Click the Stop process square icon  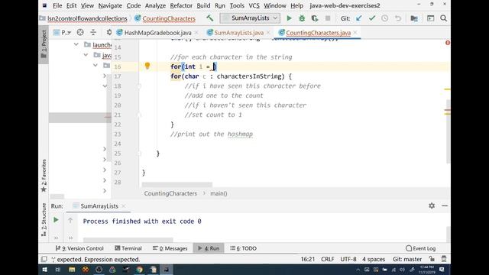[x=328, y=18]
